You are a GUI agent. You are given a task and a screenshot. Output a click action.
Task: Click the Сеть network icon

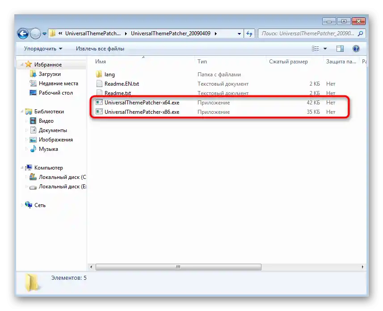[x=29, y=205]
